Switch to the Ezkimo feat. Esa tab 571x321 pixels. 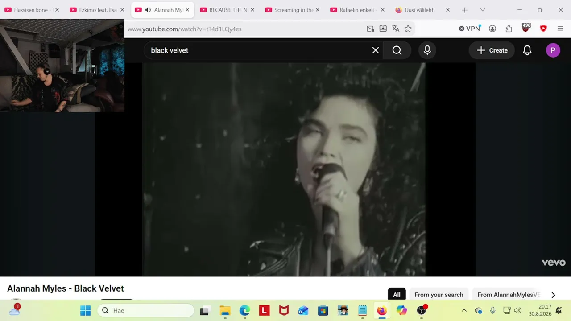tap(96, 10)
